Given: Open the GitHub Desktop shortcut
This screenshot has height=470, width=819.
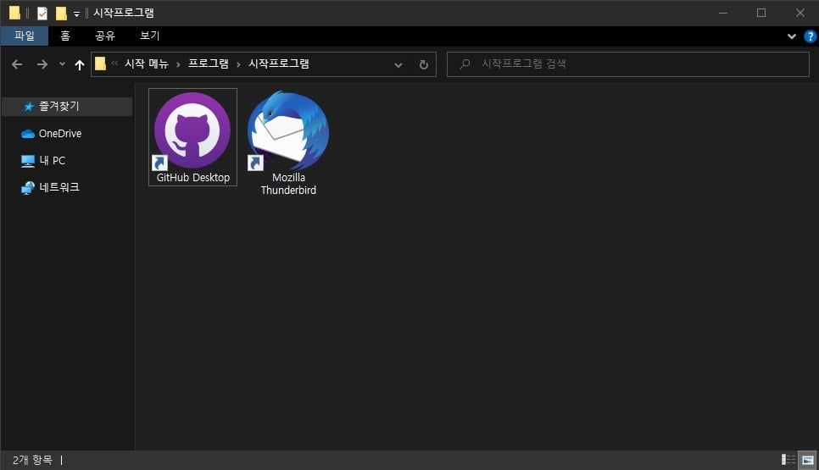Looking at the screenshot, I should coord(192,137).
